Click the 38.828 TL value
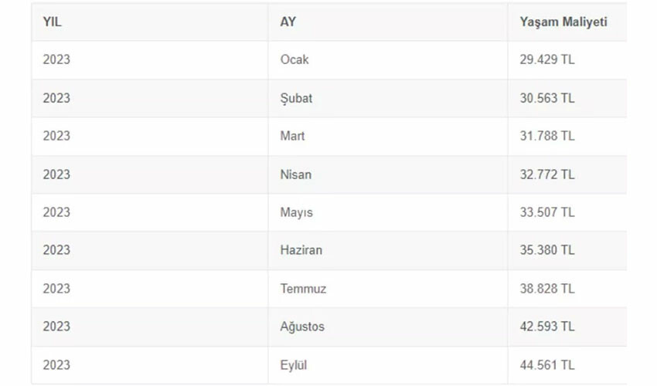657x386 pixels. [547, 289]
